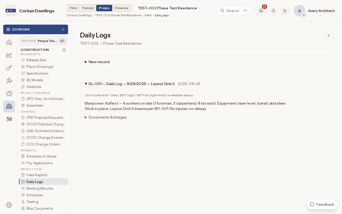Open the home icon in left rail
Image resolution: width=342 pixels, height=214 pixels.
pyautogui.click(x=9, y=42)
